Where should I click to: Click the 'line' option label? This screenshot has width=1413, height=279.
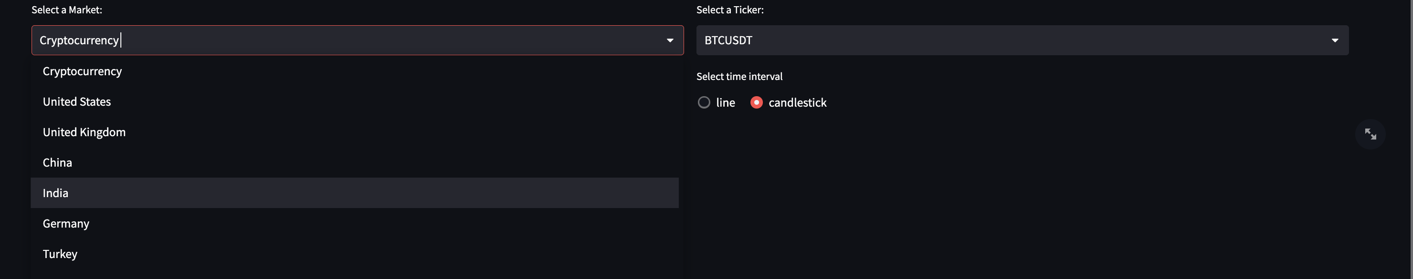(x=725, y=103)
